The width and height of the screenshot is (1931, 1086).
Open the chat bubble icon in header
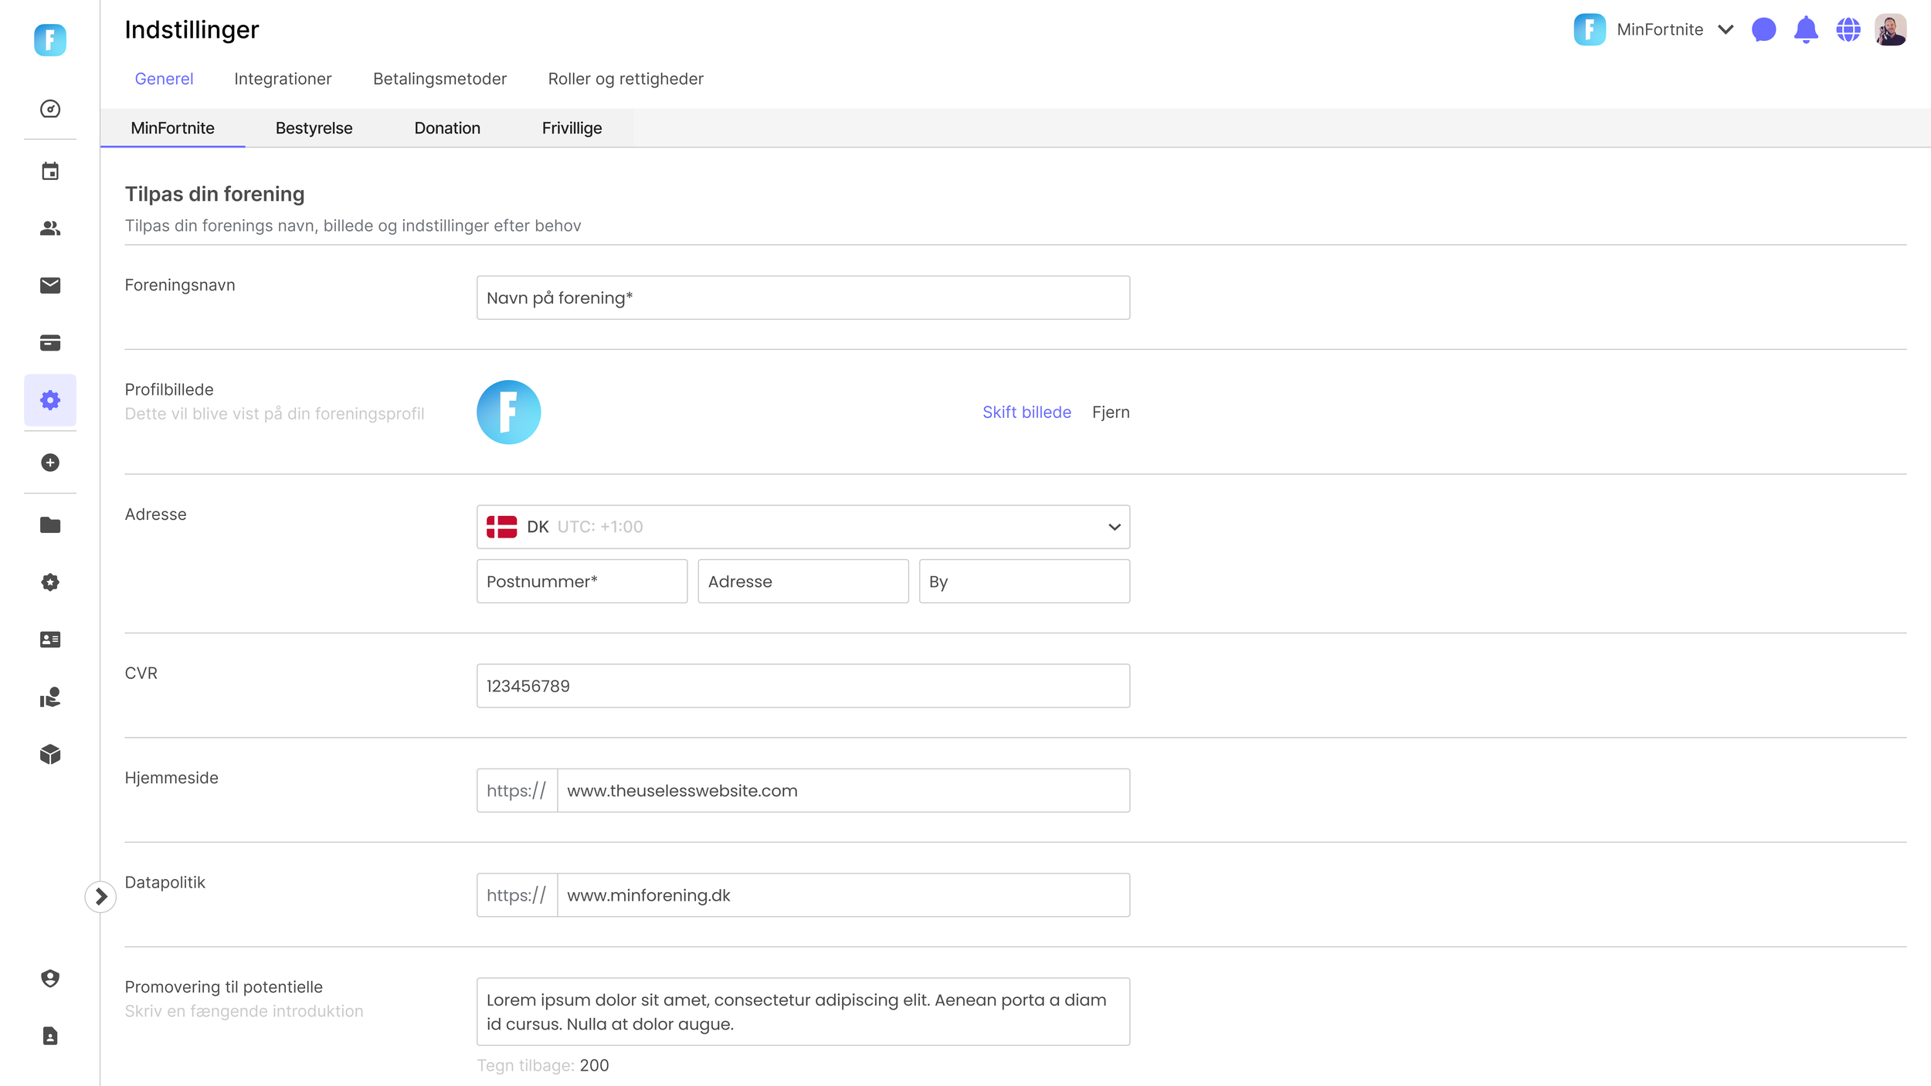coord(1763,30)
